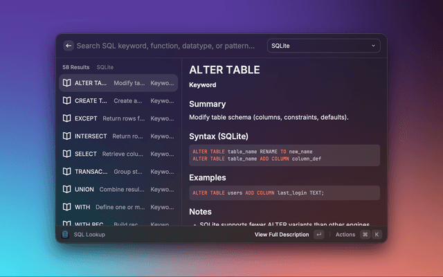Click the book icon beside SELECT

point(66,154)
